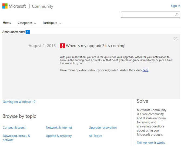Click the red exclamation alert icon

(62, 46)
